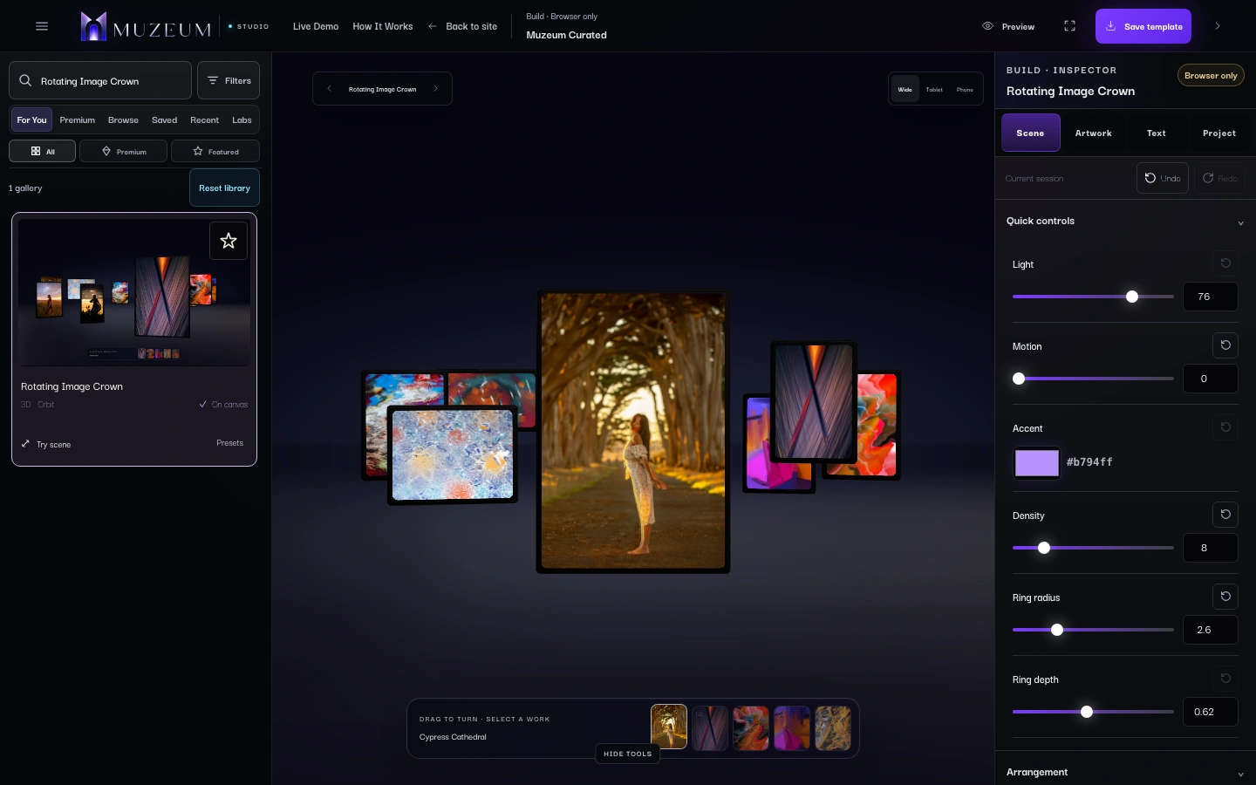This screenshot has height=785, width=1256.
Task: Switch to Tablet viewport
Action: coord(934,89)
